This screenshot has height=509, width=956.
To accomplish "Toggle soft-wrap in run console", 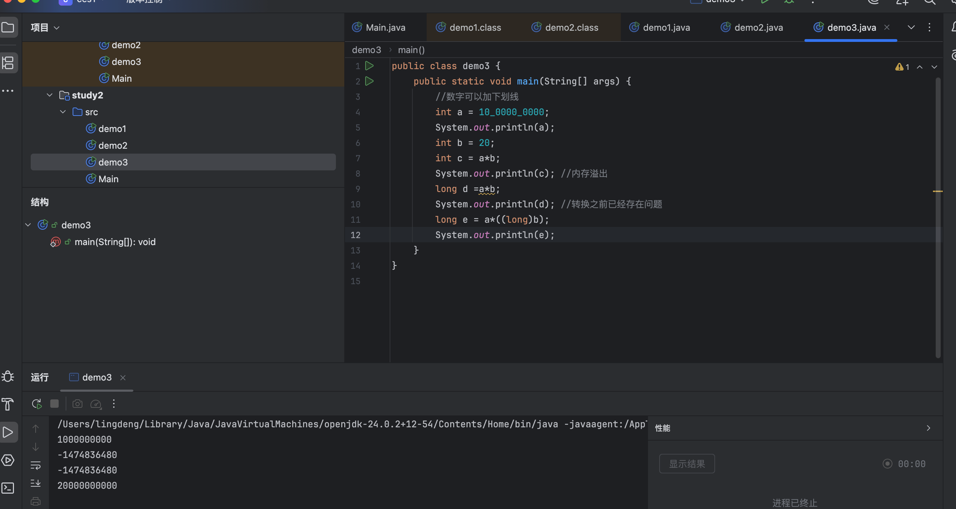I will click(36, 465).
